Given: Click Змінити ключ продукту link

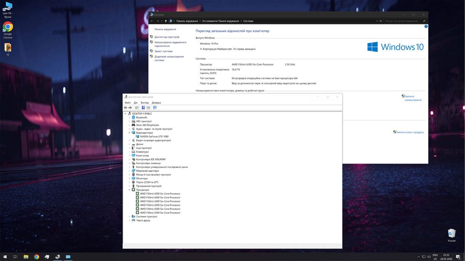Looking at the screenshot, I should (x=410, y=132).
